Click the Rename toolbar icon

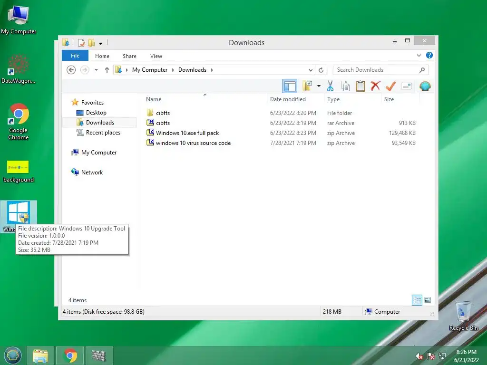pyautogui.click(x=406, y=86)
